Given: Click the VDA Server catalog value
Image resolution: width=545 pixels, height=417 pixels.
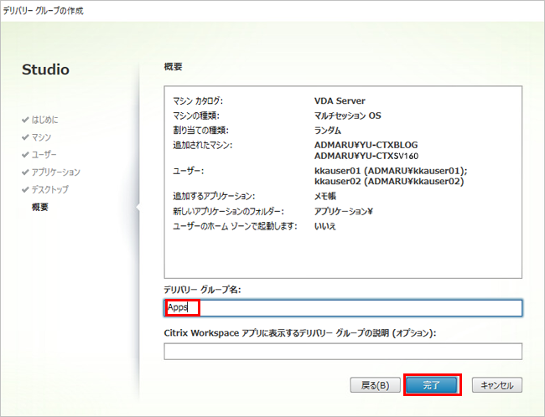Looking at the screenshot, I should (x=340, y=101).
